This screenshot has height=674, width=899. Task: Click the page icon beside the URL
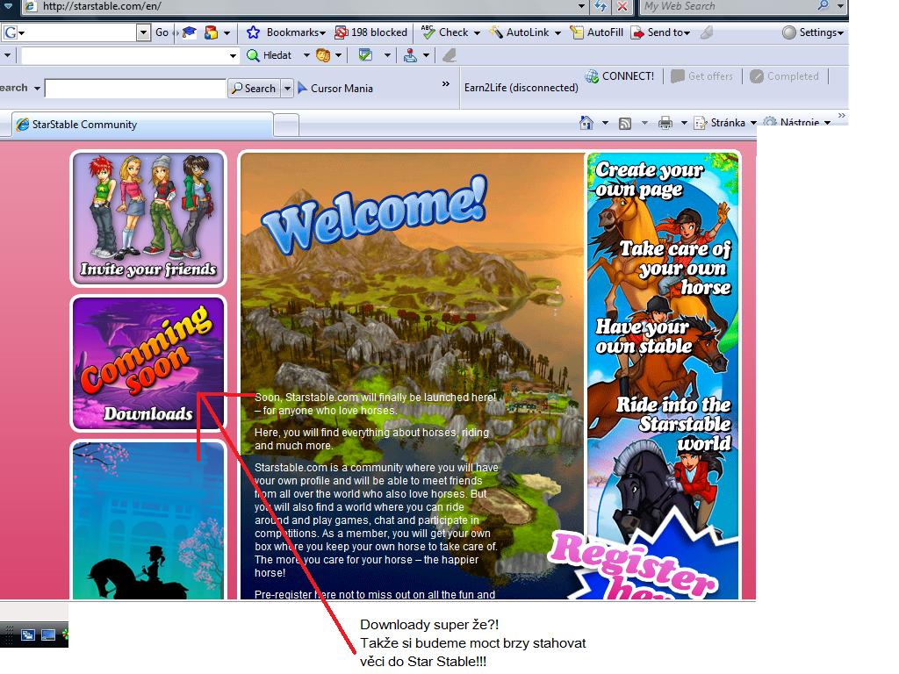[30, 6]
